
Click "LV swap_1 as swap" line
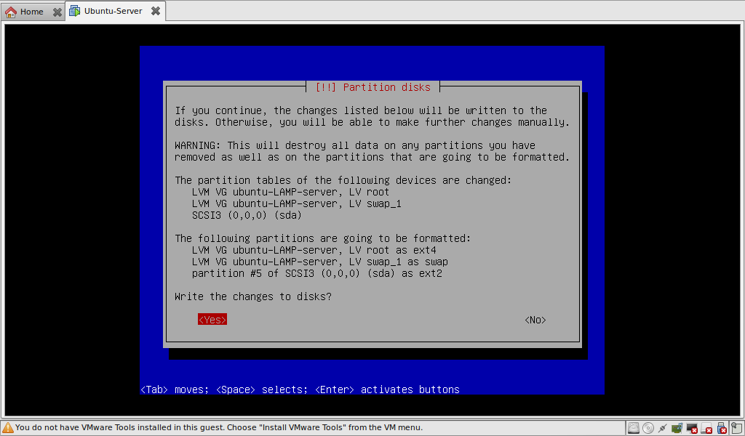coord(320,262)
